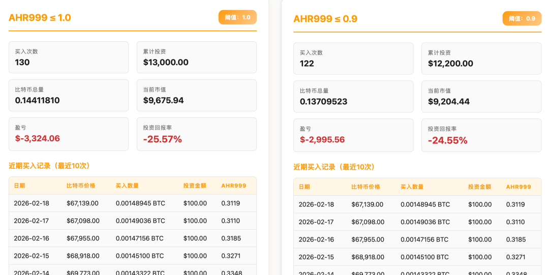Select AHR999 value 0.3271 in ≤ 1.0 table
The image size is (549, 275).
pos(231,256)
